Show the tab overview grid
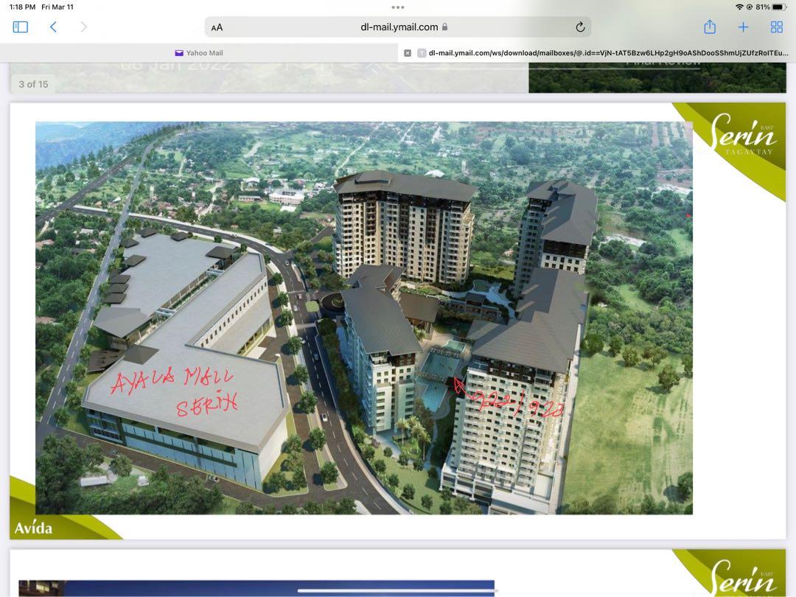 point(776,27)
